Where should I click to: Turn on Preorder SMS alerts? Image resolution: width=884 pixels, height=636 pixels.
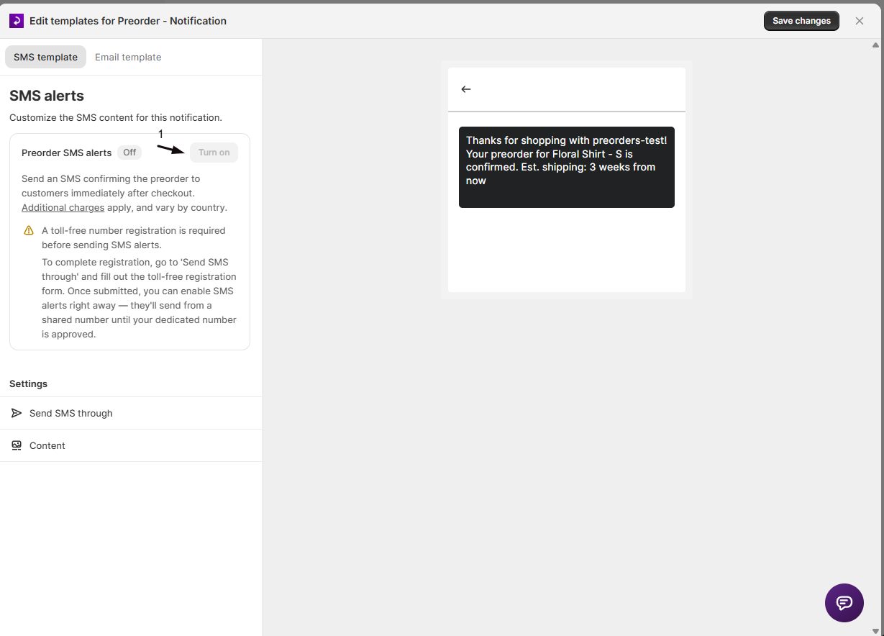point(214,153)
